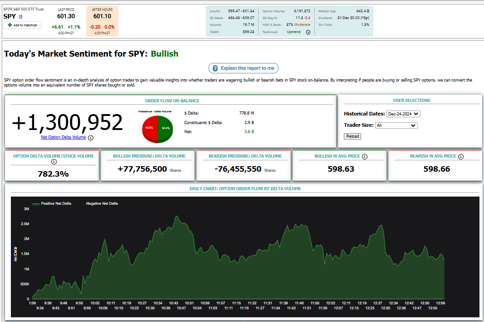Select the Constituents $ Delta value 2.9 B
Viewport: 484px width, 322px height.
click(249, 123)
